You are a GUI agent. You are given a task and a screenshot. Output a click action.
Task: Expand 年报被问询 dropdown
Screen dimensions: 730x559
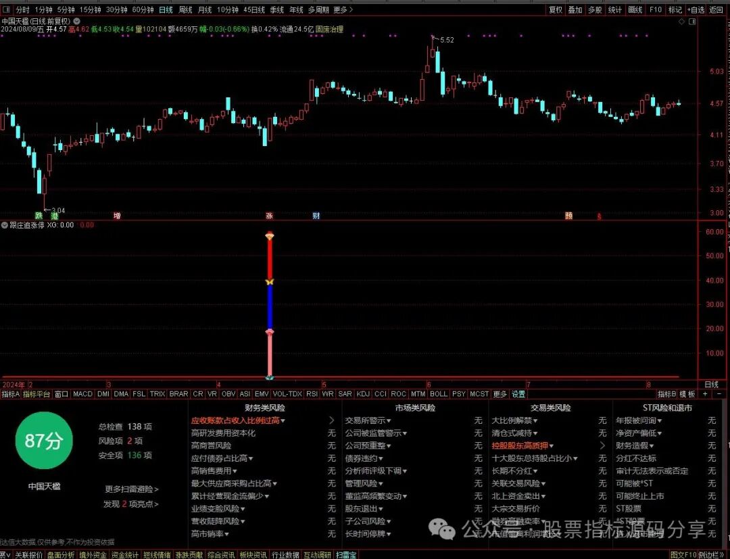click(639, 420)
